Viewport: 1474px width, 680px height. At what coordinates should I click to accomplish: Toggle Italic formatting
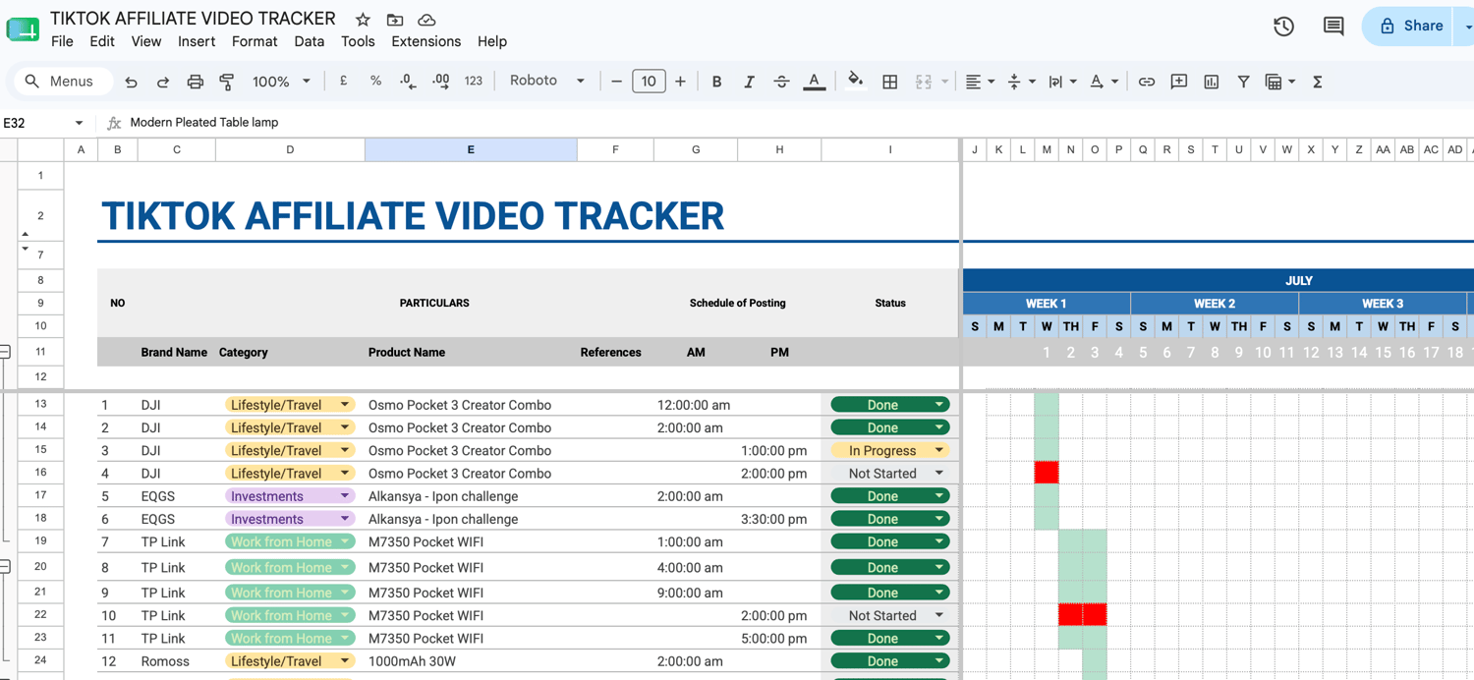(x=749, y=82)
